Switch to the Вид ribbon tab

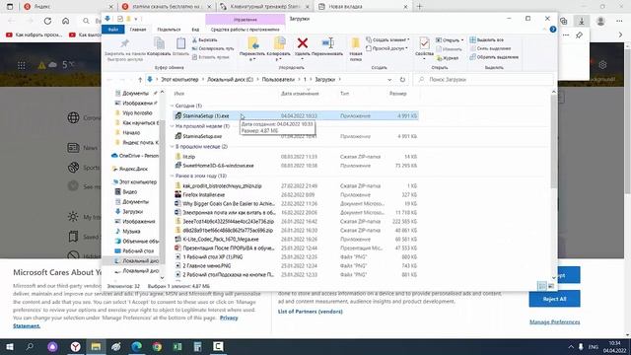tap(195, 30)
